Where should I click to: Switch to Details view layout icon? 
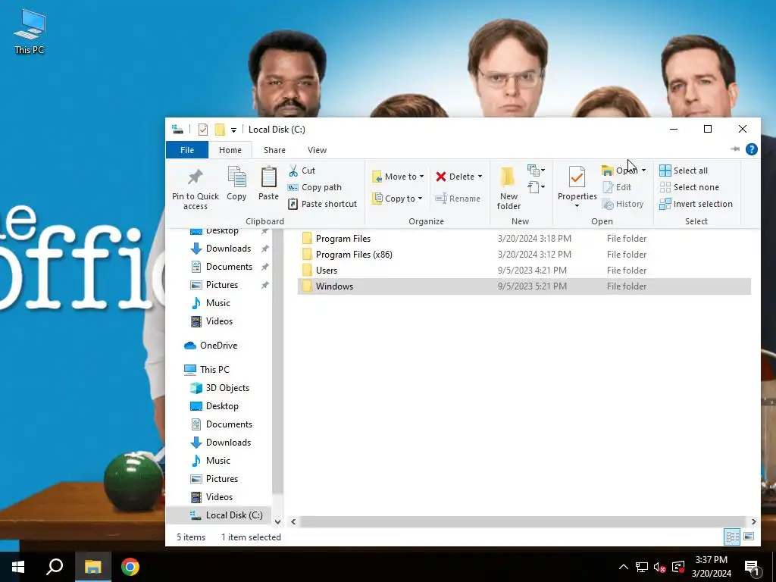(x=732, y=537)
